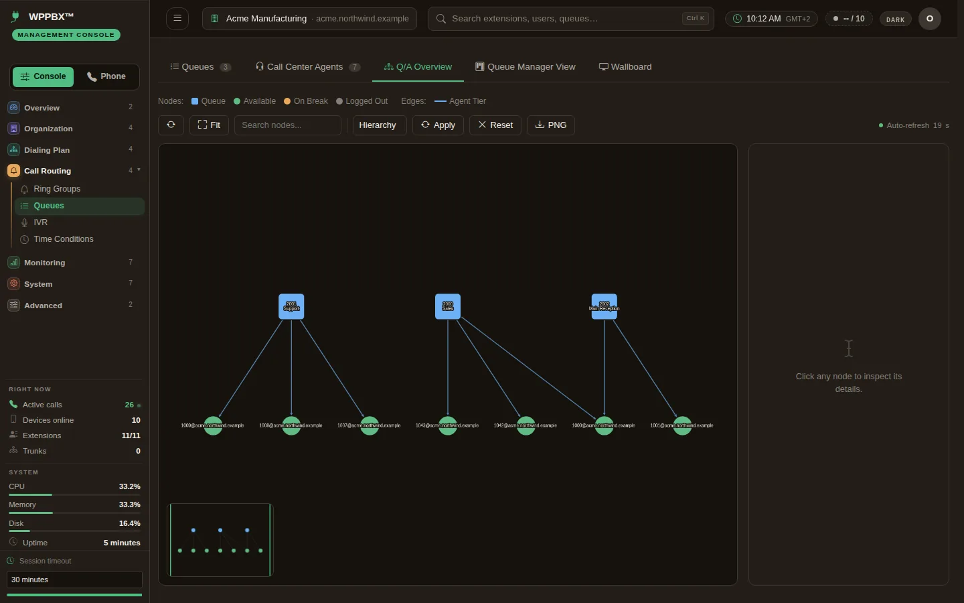Switch to Console mode

(44, 76)
